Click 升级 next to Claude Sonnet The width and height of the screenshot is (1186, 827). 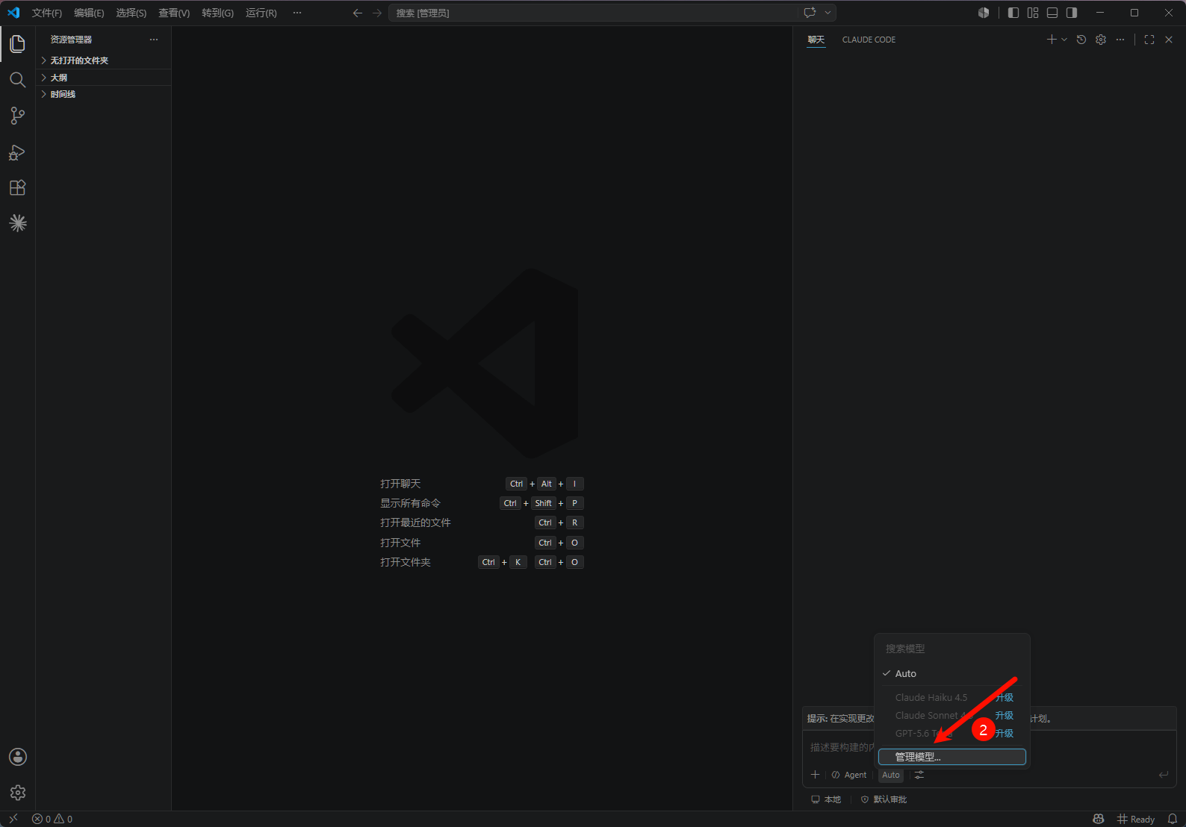(x=1005, y=715)
